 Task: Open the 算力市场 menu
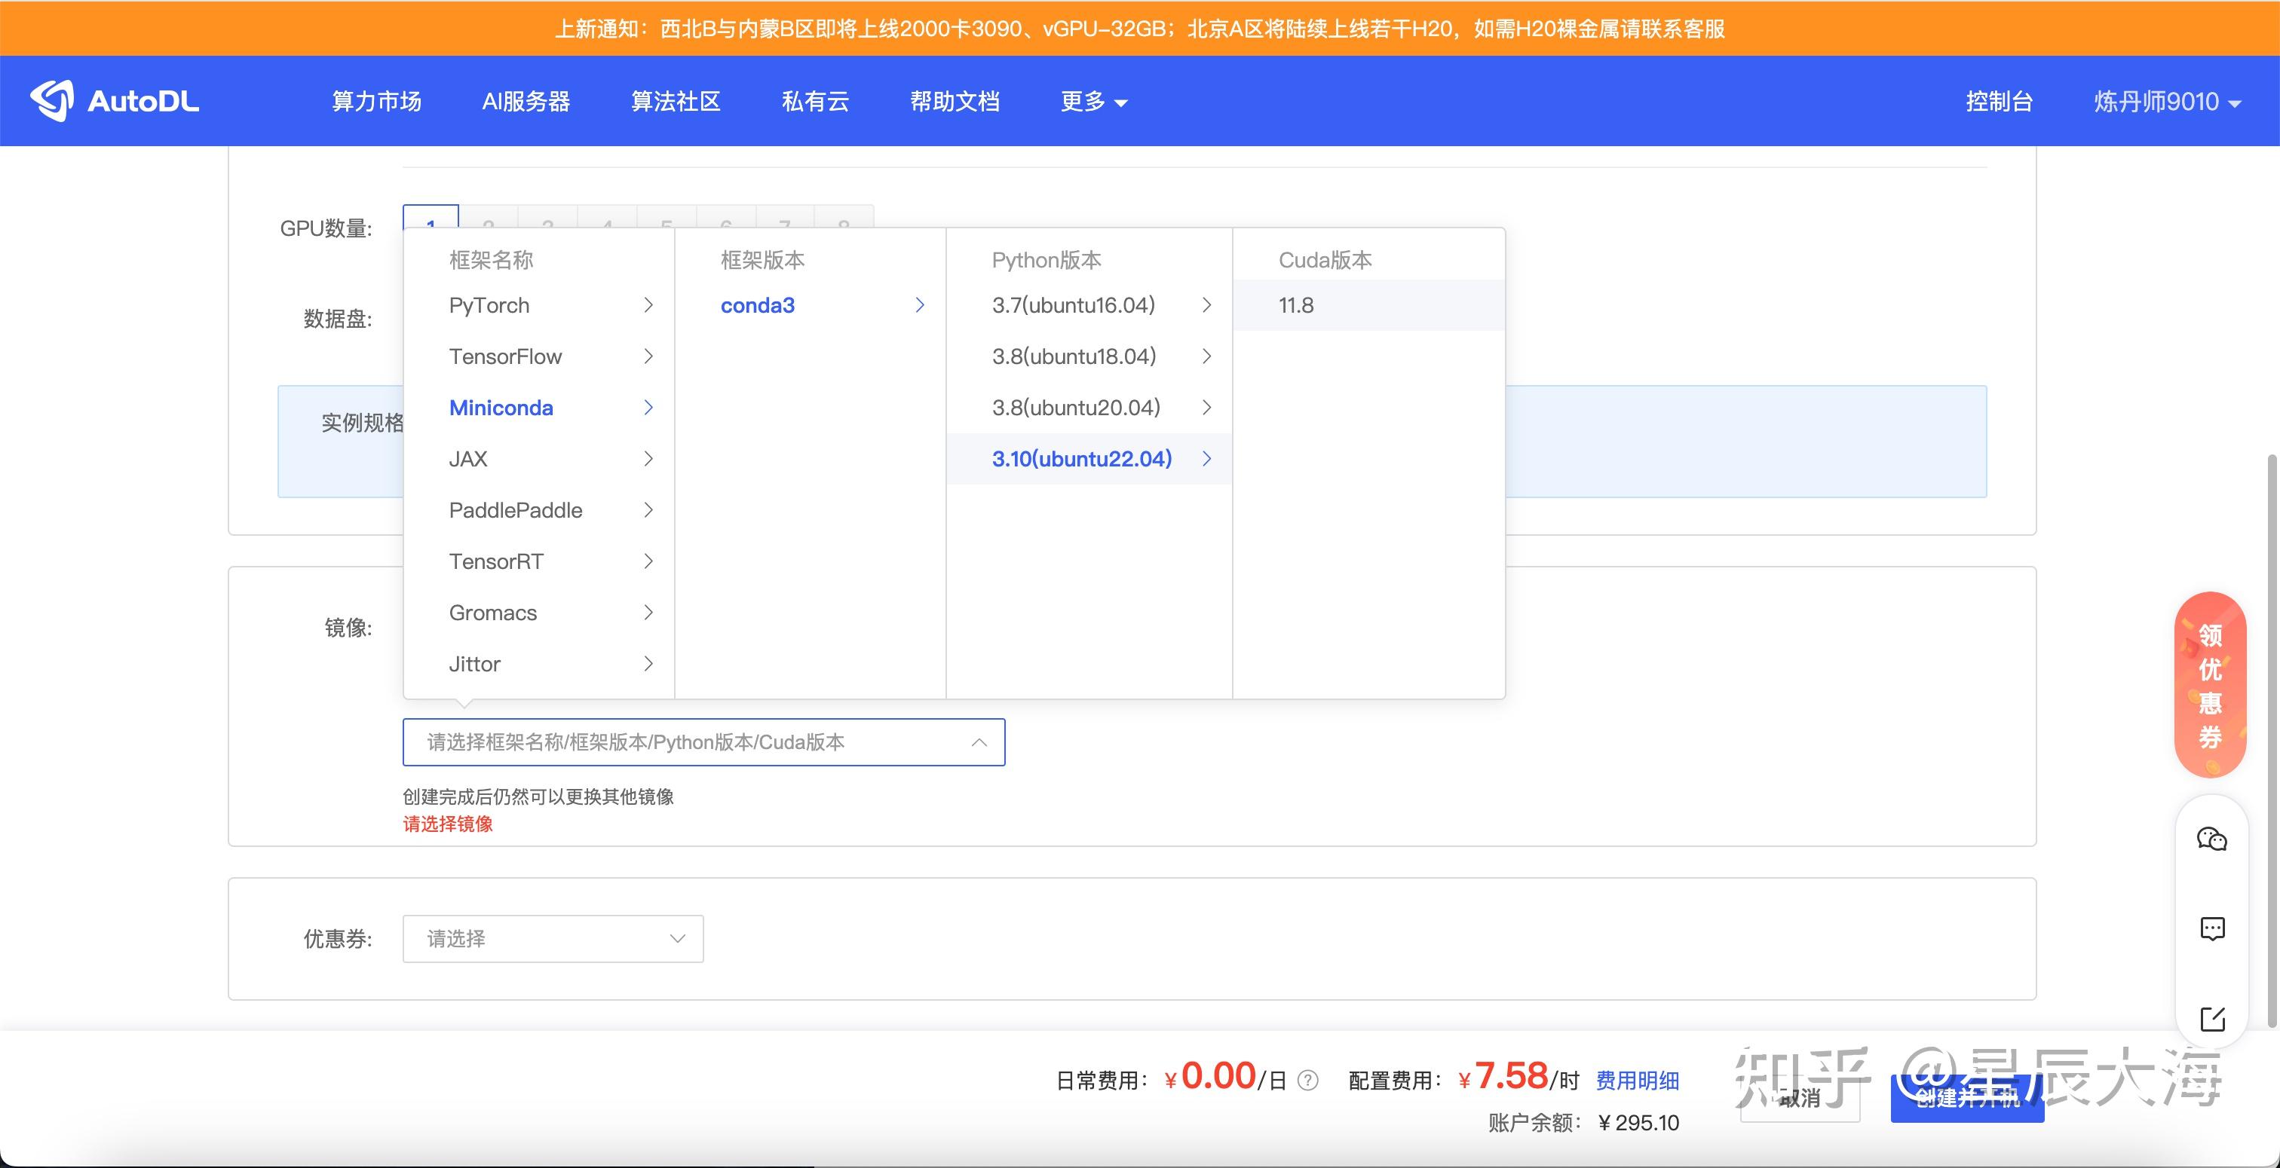tap(375, 101)
